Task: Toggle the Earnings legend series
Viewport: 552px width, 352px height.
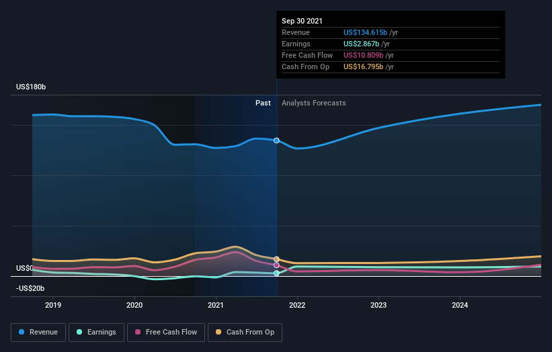Action: click(96, 333)
